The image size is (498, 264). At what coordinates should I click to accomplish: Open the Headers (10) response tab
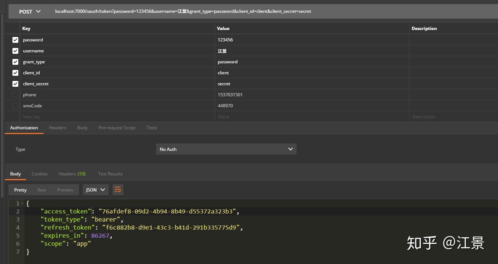click(72, 174)
